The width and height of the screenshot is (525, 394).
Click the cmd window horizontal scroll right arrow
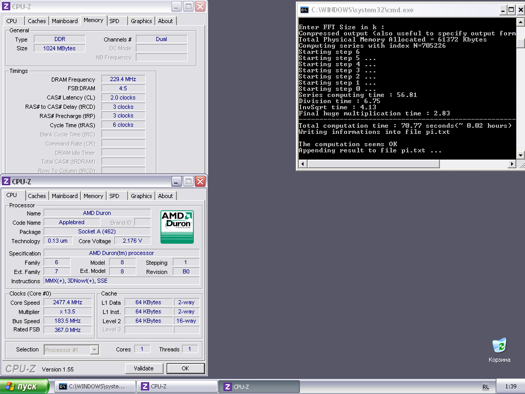tap(512, 164)
